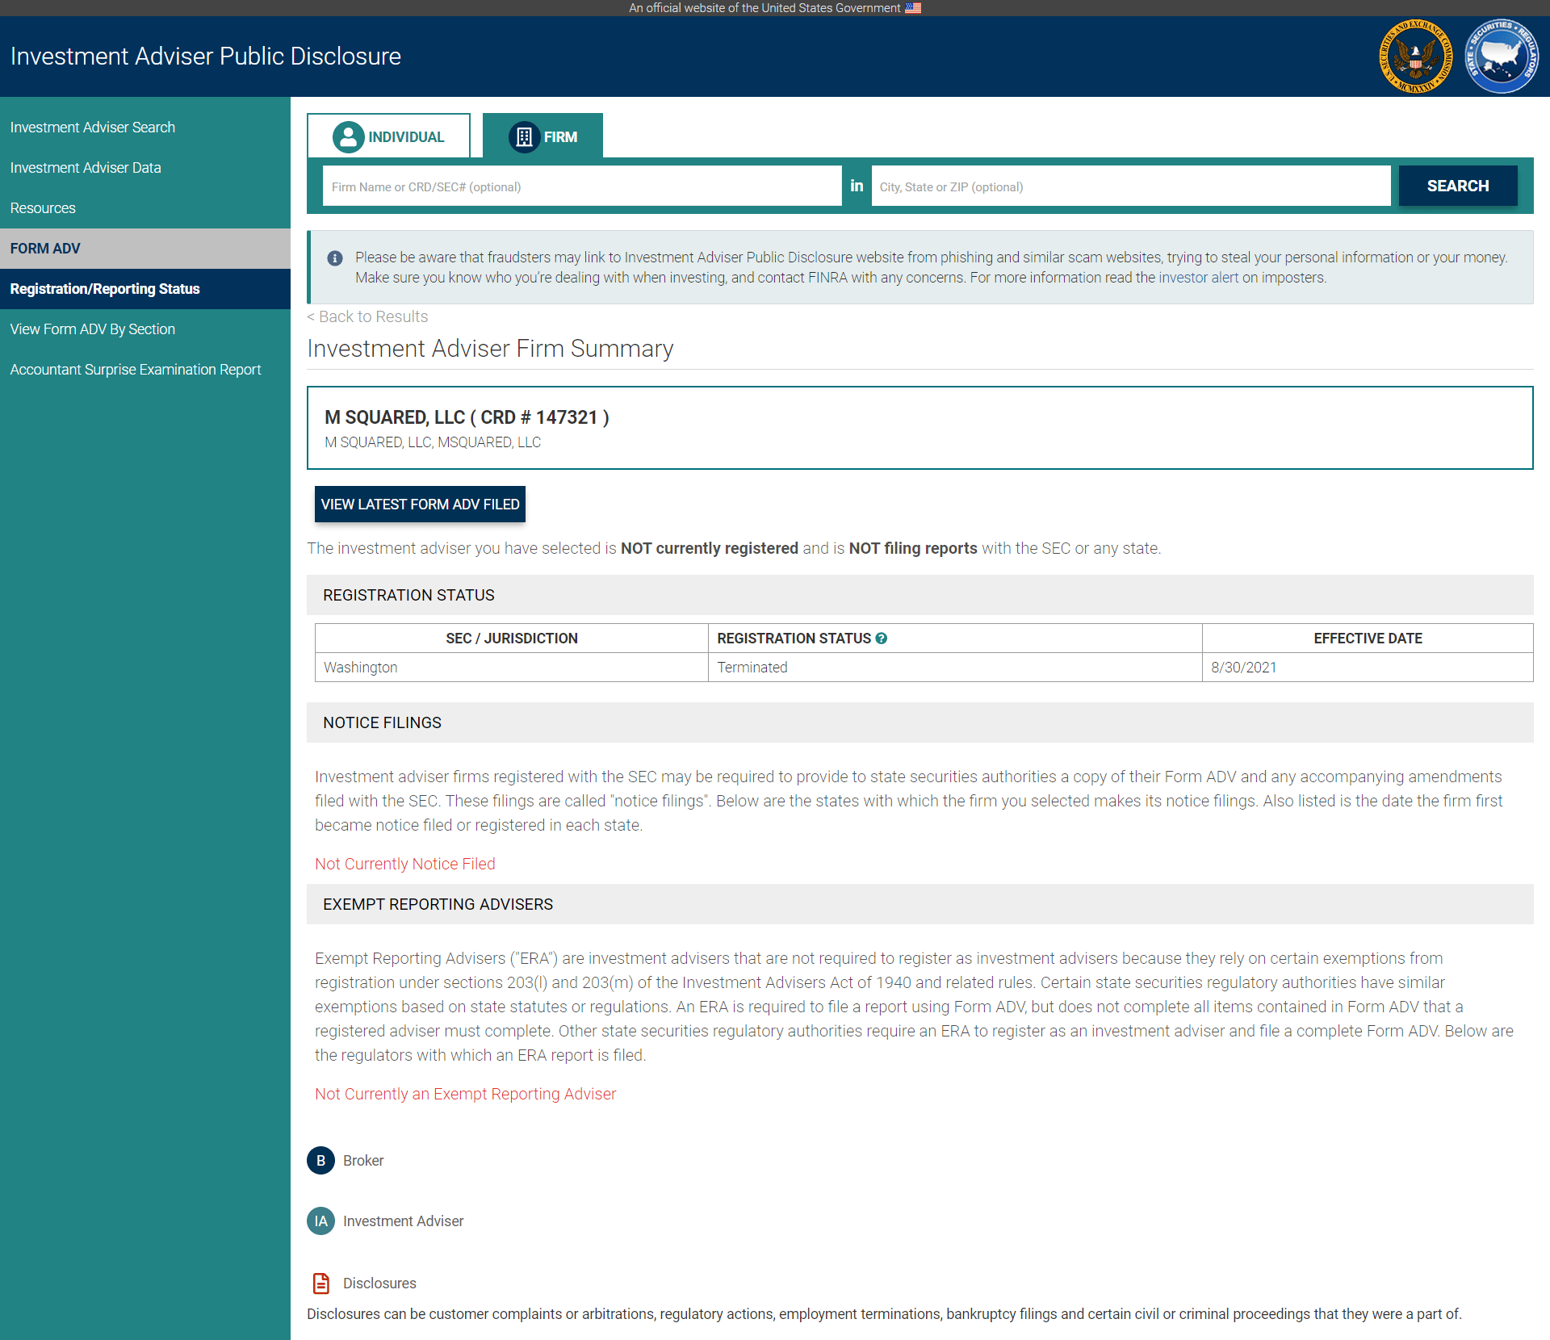Viewport: 1550px width, 1340px height.
Task: Go Back to Results
Action: tap(367, 317)
